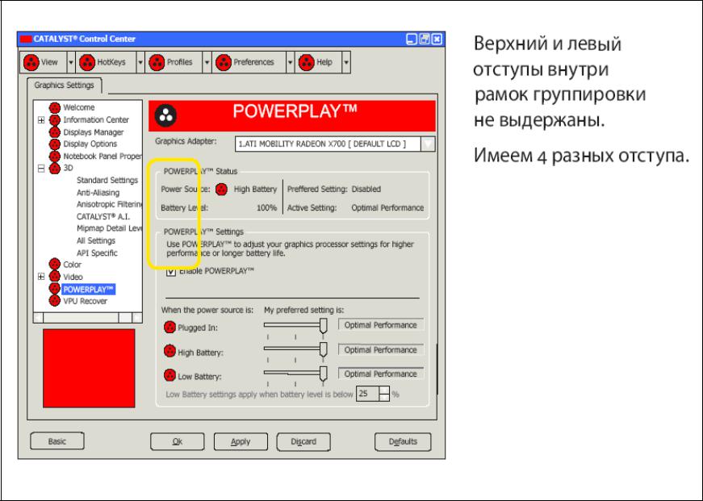Viewport: 703px width, 501px height.
Task: Select Video in the tree
Action: (x=73, y=277)
